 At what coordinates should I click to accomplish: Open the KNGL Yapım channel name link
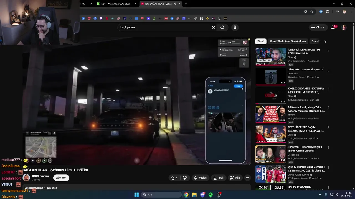(x=40, y=176)
